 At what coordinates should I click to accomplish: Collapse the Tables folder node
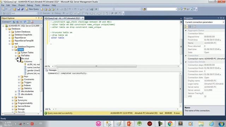pyautogui.click(x=13, y=50)
